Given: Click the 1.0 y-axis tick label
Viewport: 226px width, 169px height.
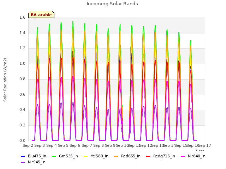Looking at the screenshot, I should (22, 63).
